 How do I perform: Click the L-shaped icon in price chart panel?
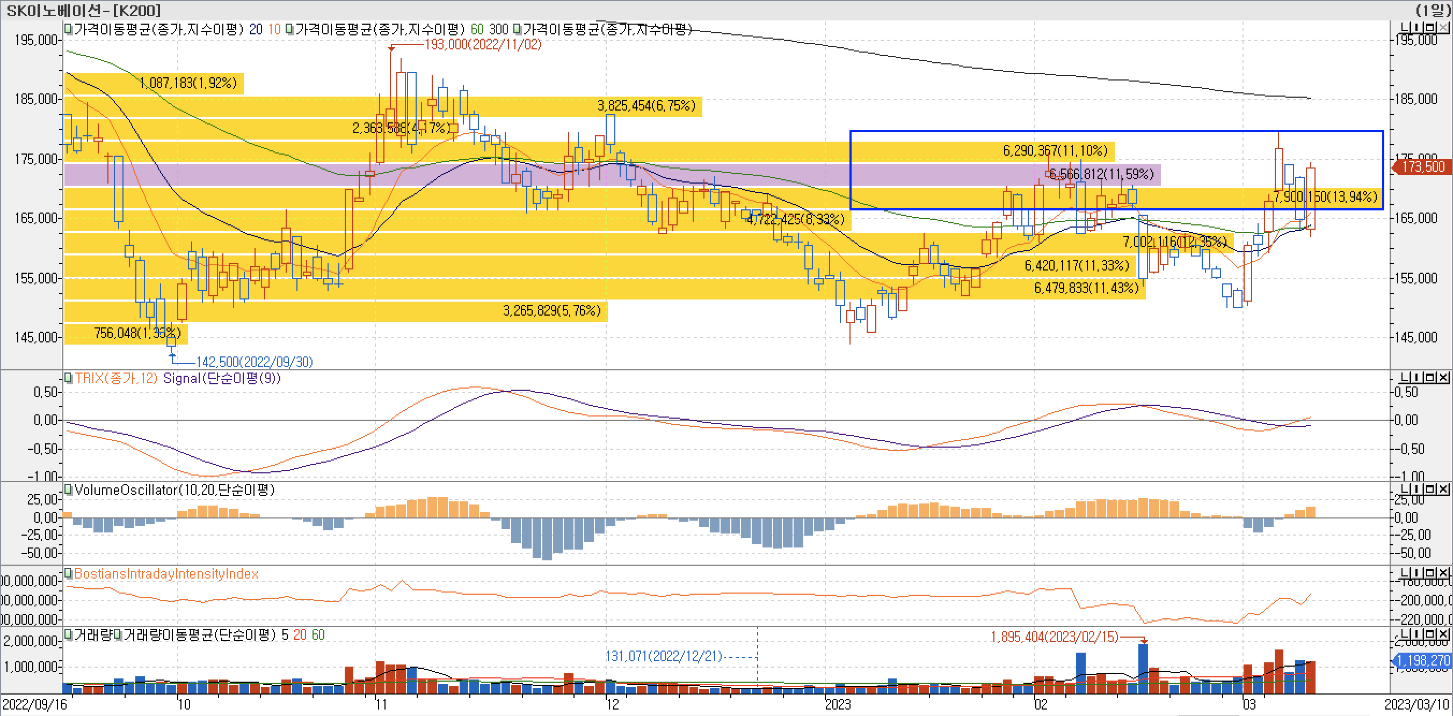[1405, 27]
